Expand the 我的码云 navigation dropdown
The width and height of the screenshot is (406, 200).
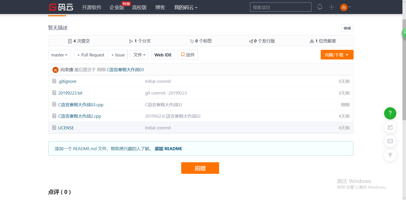coord(186,7)
